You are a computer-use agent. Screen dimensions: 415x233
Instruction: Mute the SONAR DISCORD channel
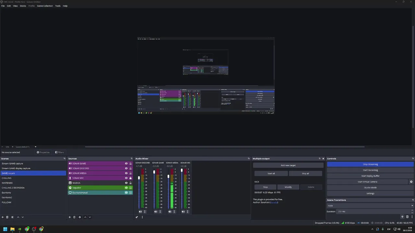point(140,212)
